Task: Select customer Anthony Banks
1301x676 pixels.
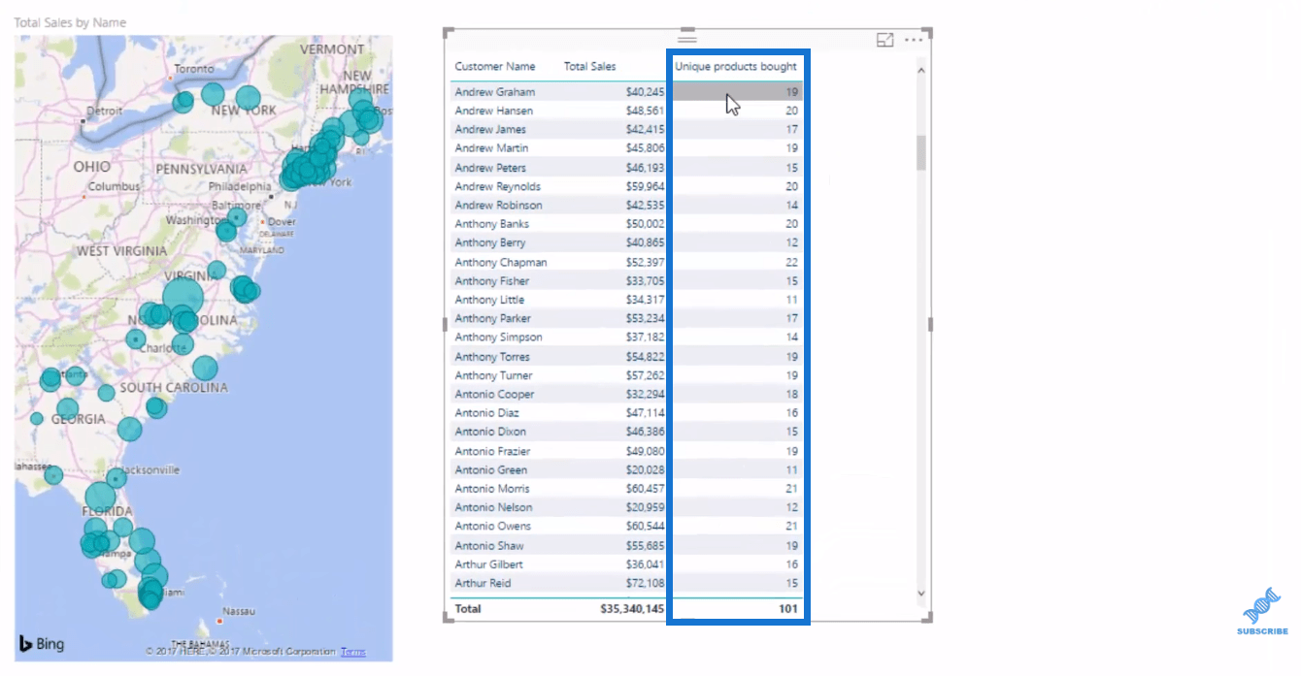Action: click(492, 224)
